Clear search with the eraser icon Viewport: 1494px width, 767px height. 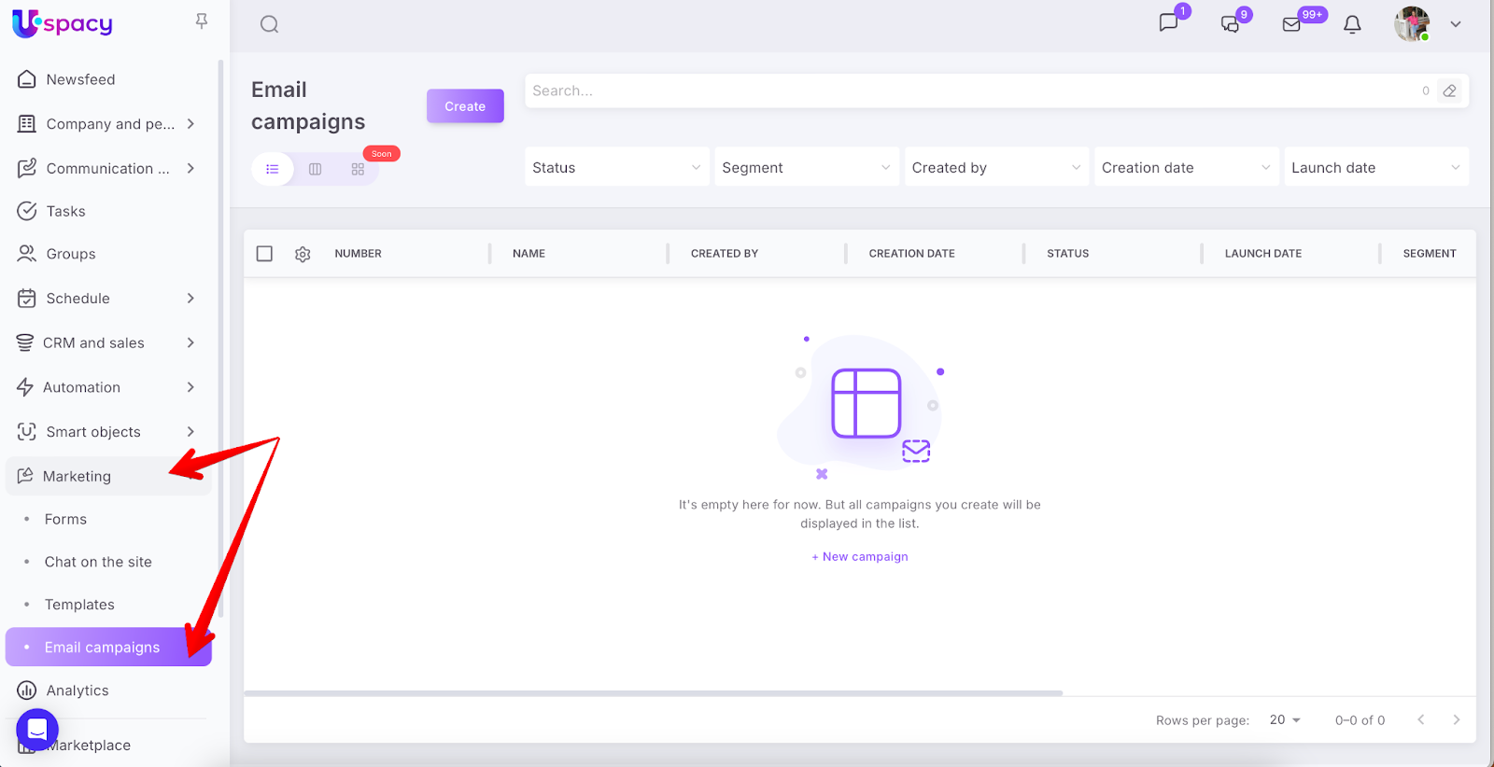(1449, 91)
